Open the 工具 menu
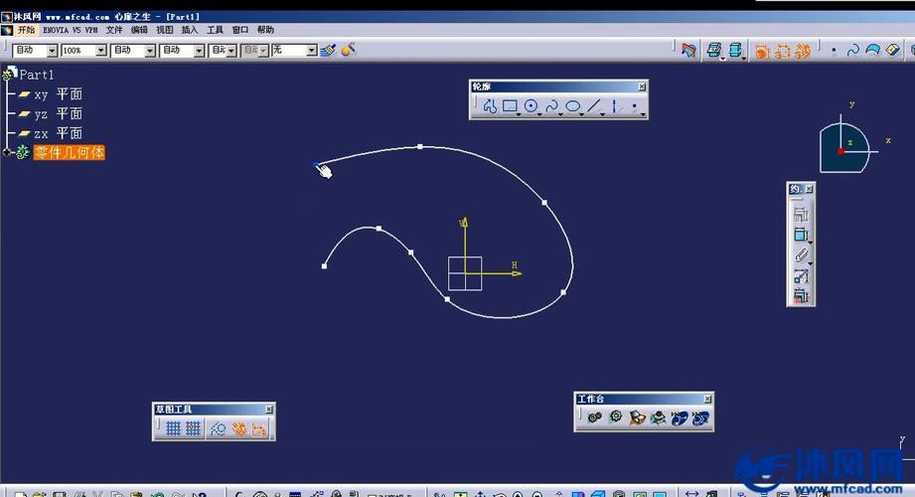Viewport: 915px width, 497px height. (215, 30)
